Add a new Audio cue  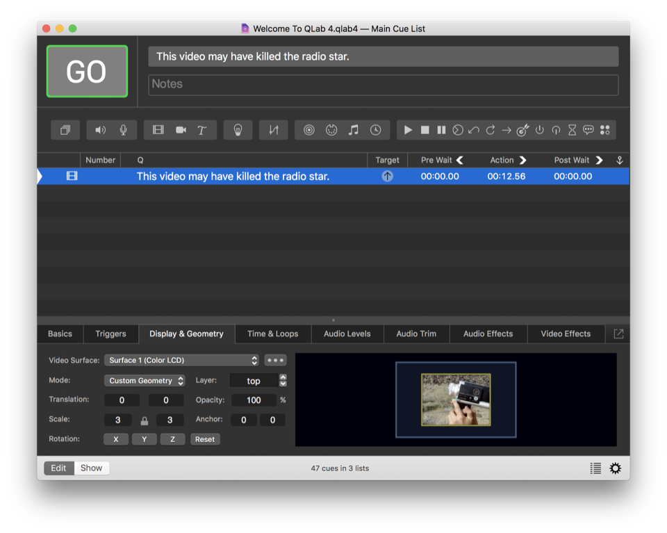click(101, 130)
